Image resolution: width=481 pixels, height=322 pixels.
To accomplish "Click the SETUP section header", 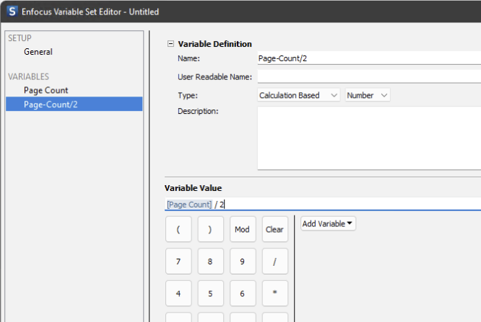I will point(19,38).
